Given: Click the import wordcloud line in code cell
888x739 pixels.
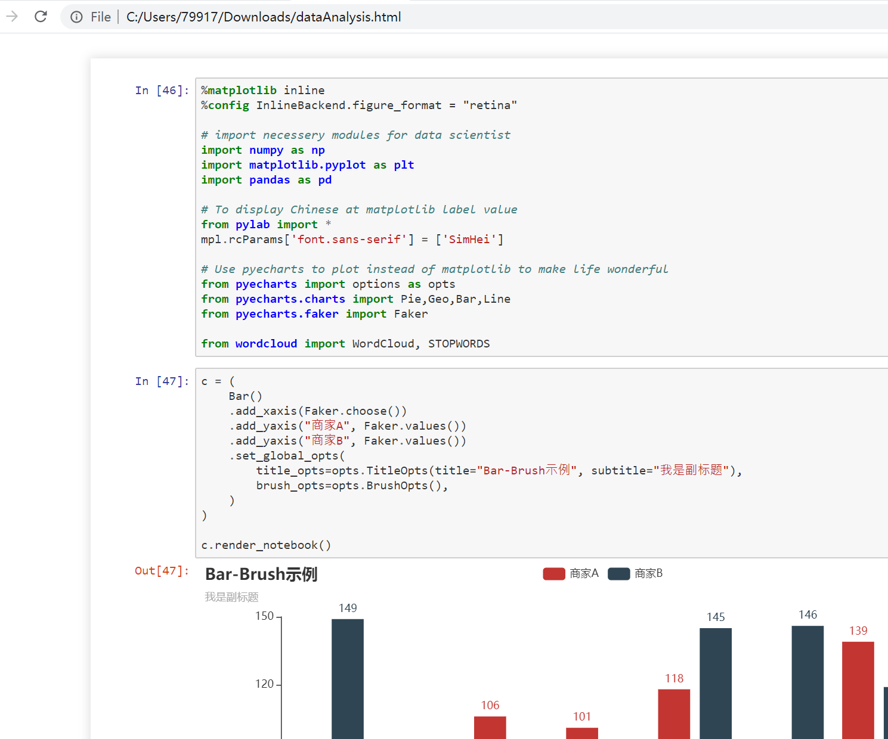Looking at the screenshot, I should [x=345, y=343].
